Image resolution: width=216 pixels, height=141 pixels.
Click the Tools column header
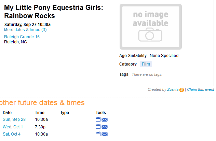101,113
